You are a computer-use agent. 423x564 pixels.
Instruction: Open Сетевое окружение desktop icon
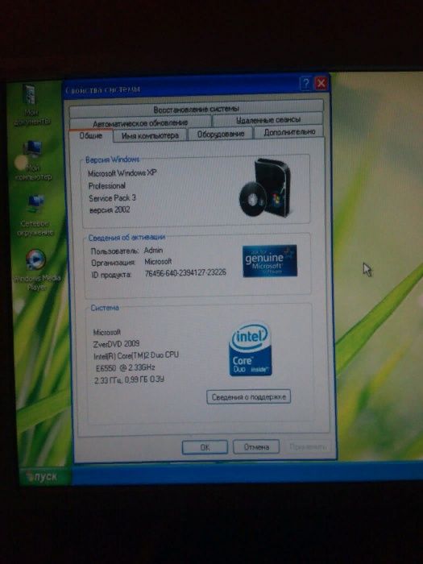click(35, 215)
